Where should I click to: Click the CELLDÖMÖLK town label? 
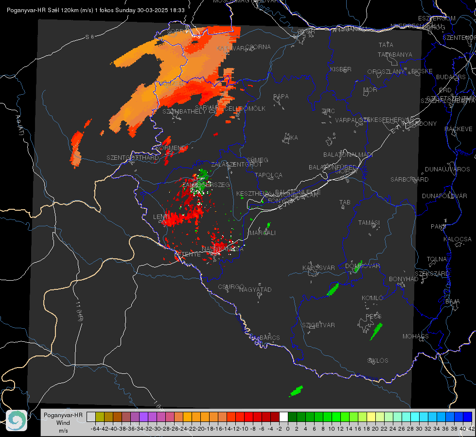click(x=245, y=109)
